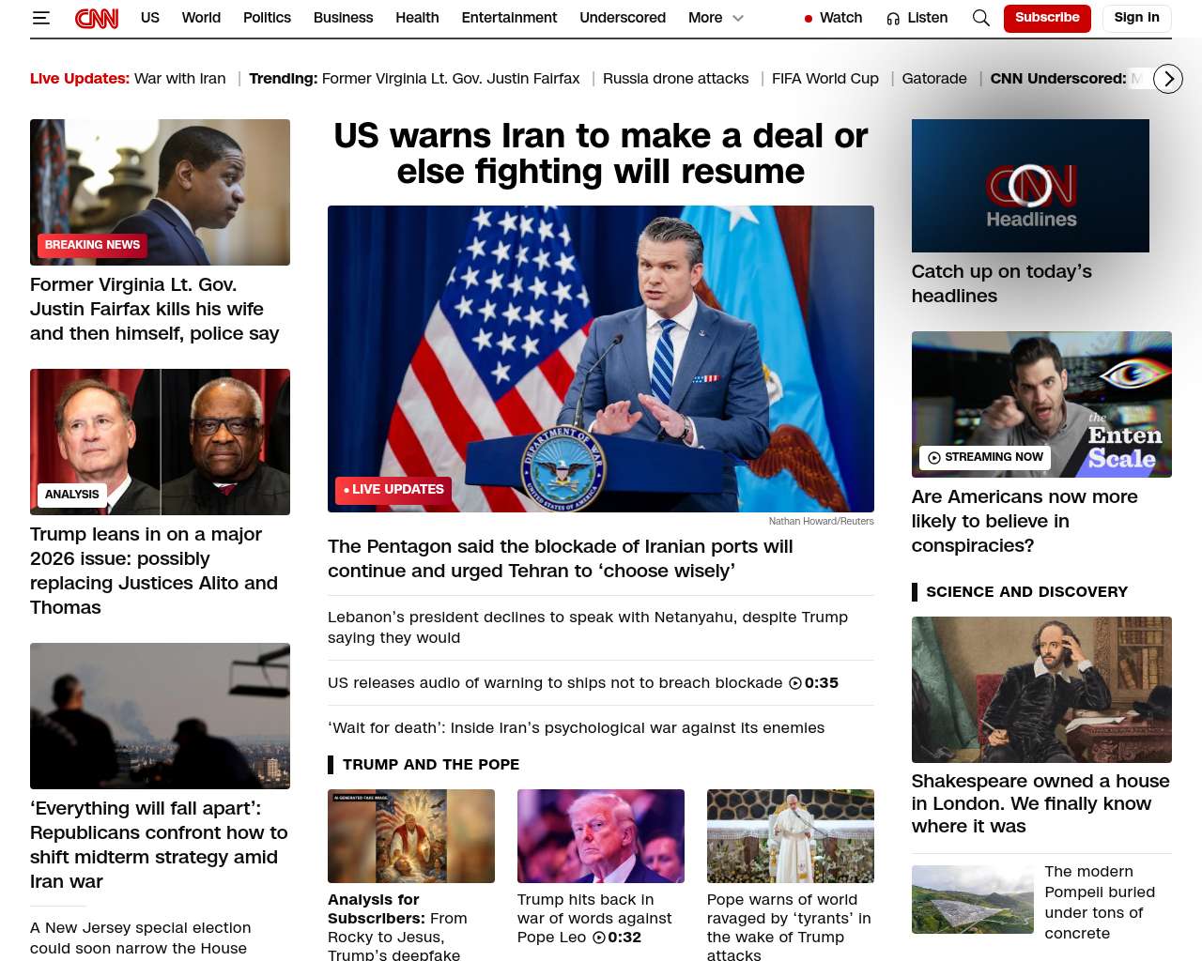Read Pope warns of tyrants story
The width and height of the screenshot is (1202, 961).
(789, 927)
